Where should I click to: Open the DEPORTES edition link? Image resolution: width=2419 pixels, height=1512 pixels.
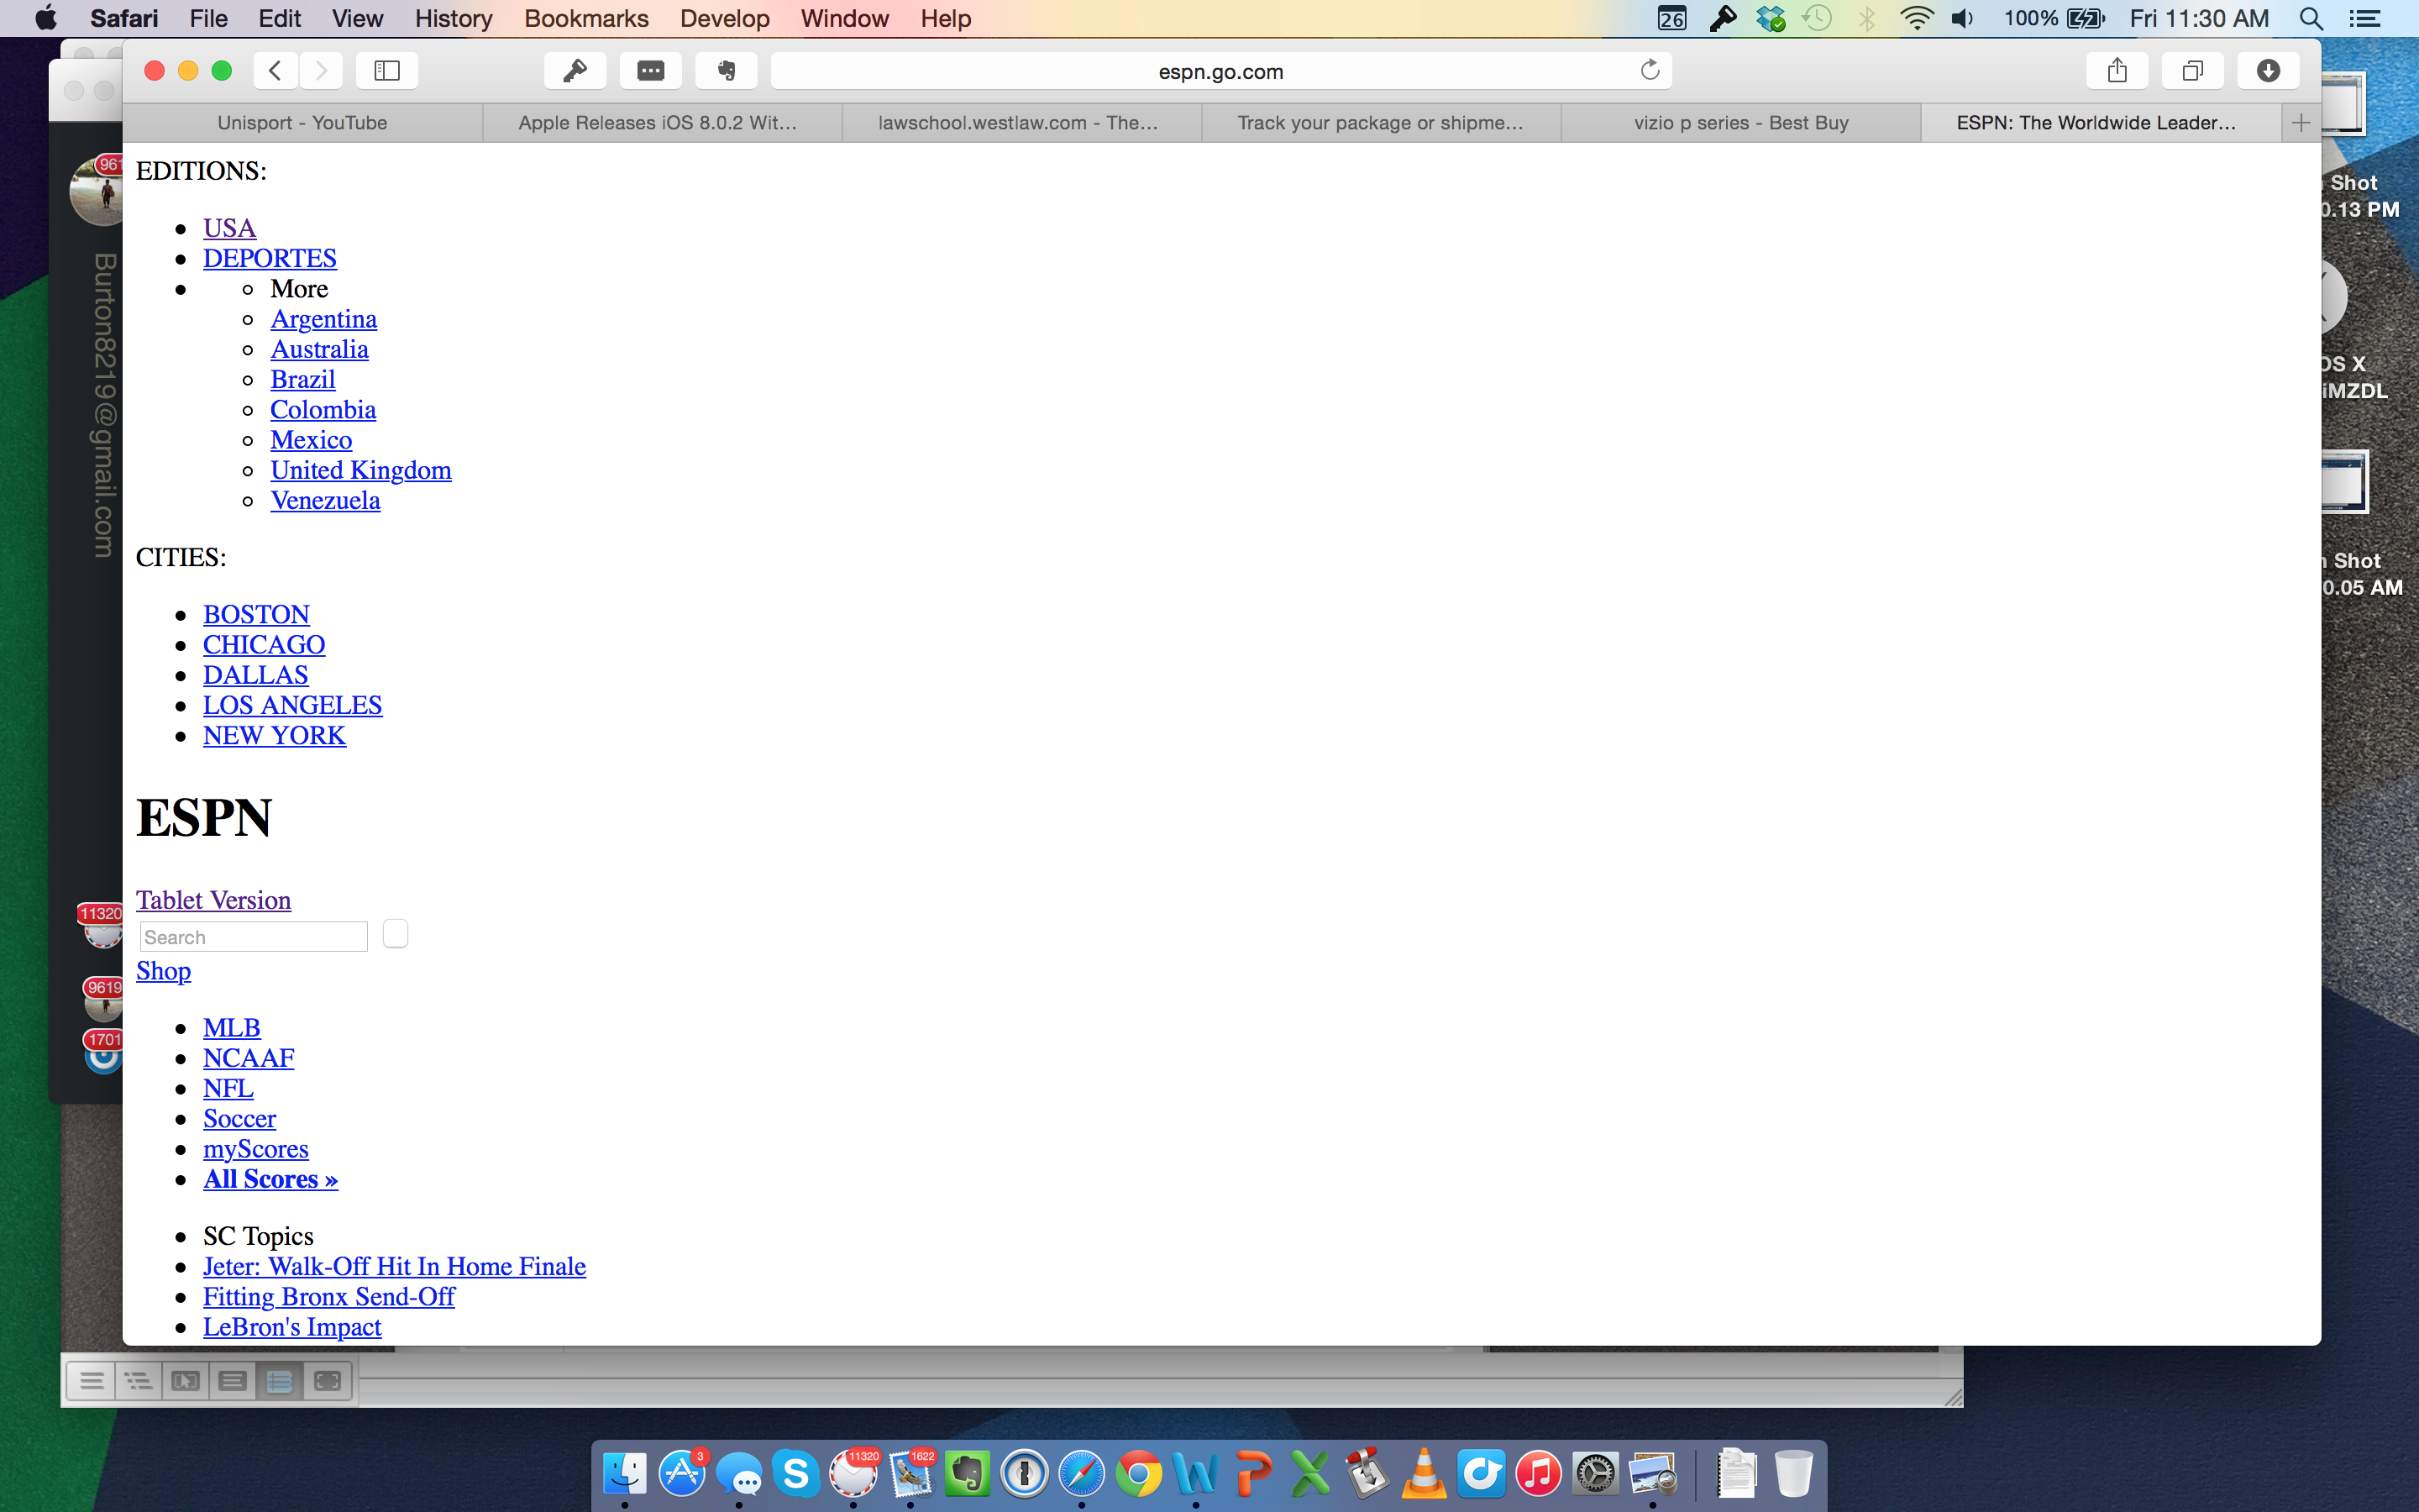(x=270, y=258)
